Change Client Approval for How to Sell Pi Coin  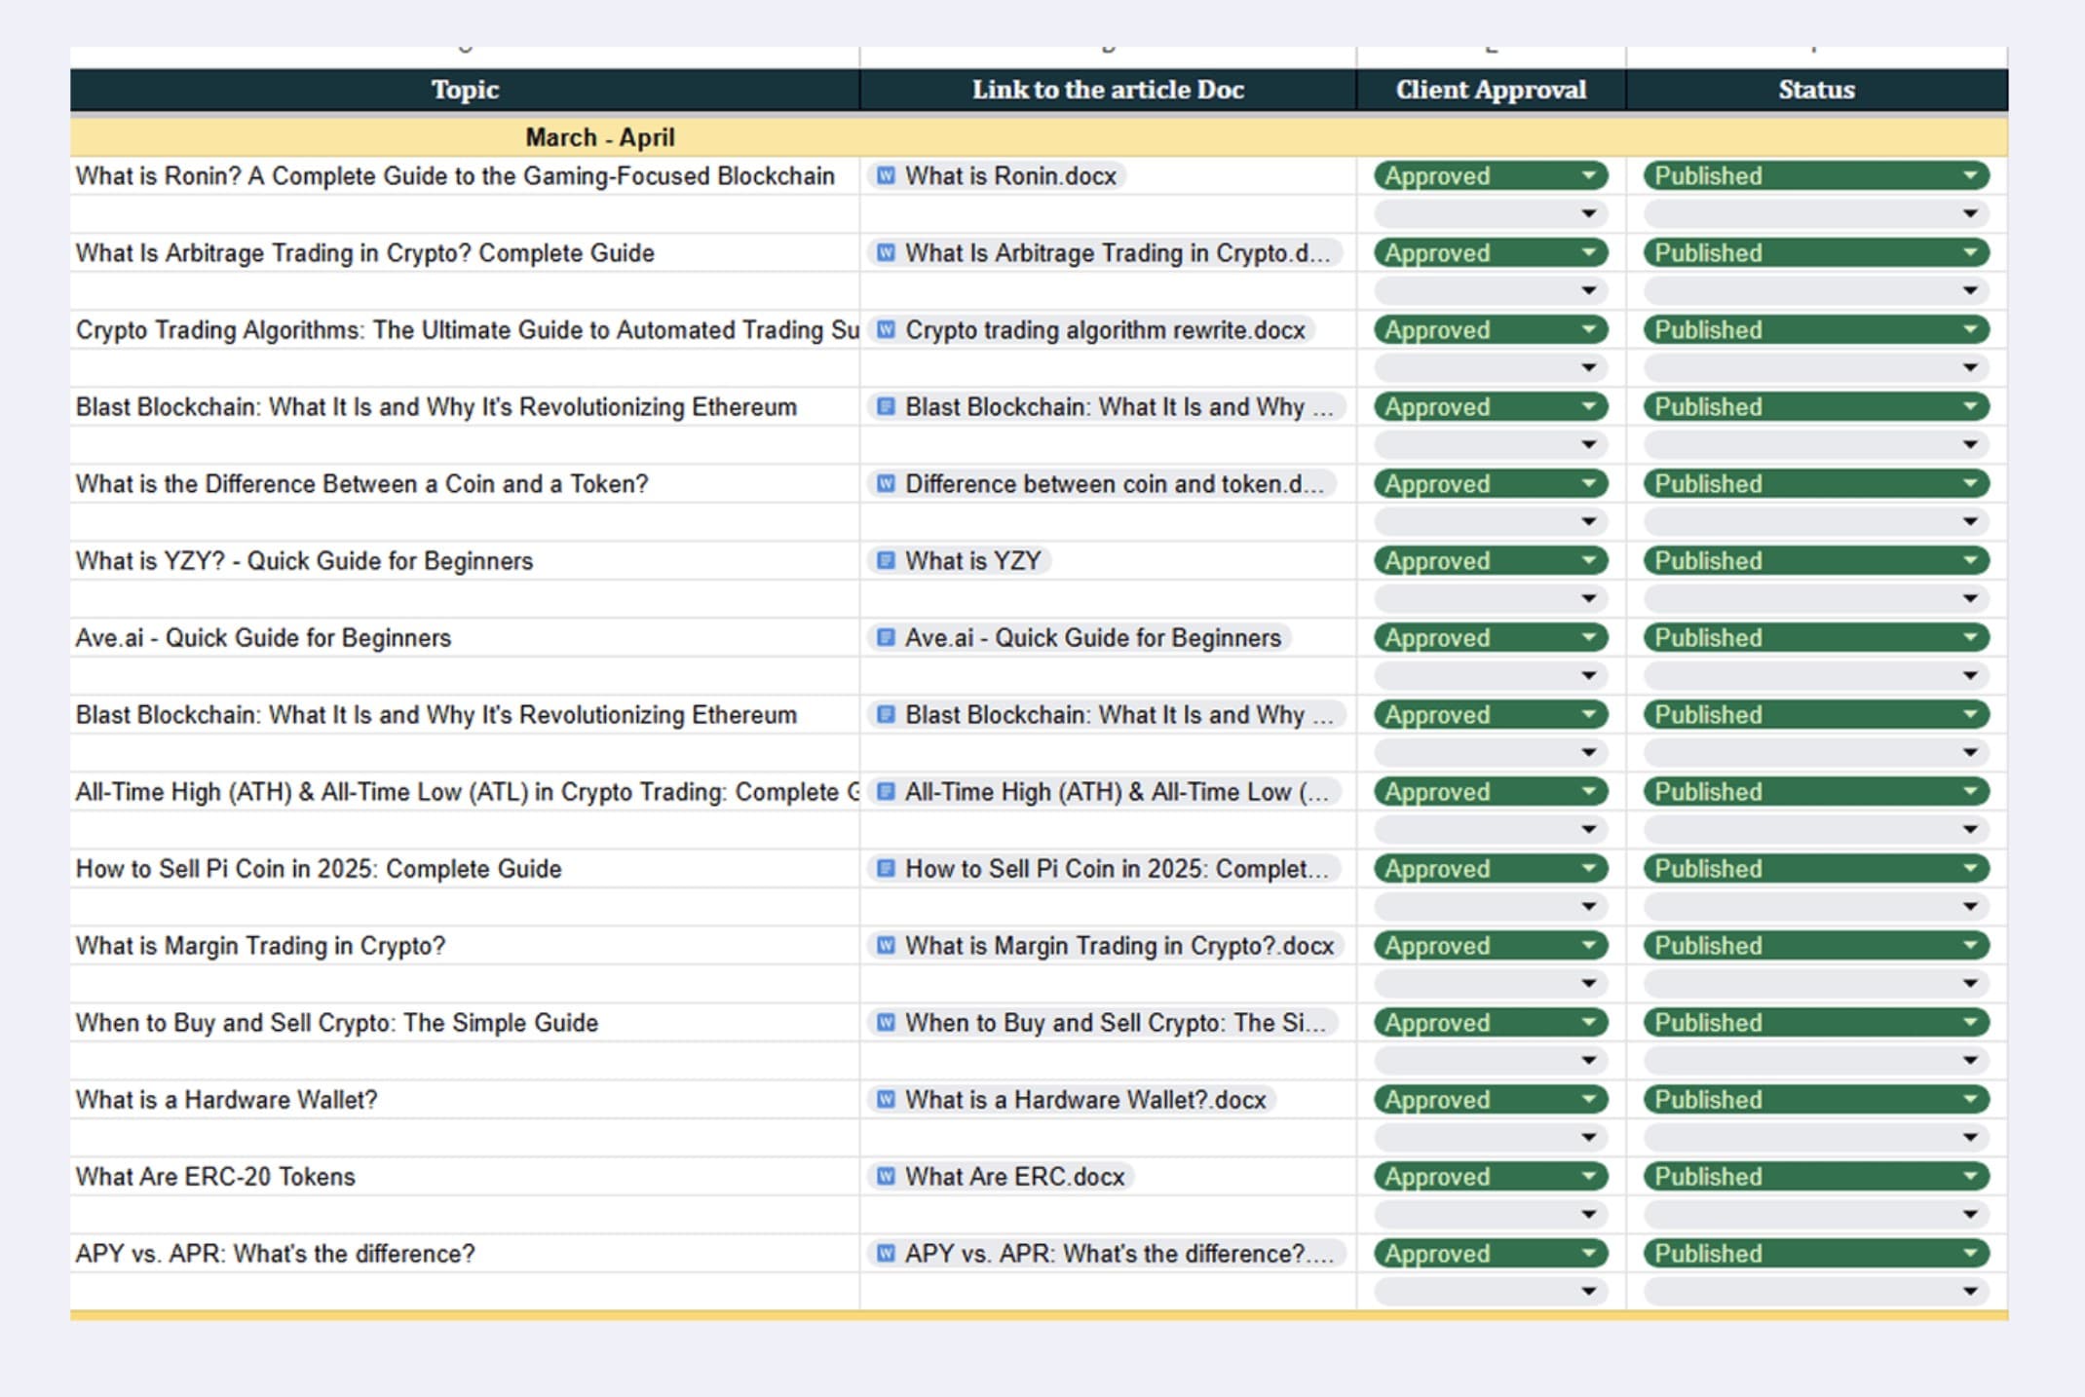pos(1491,869)
